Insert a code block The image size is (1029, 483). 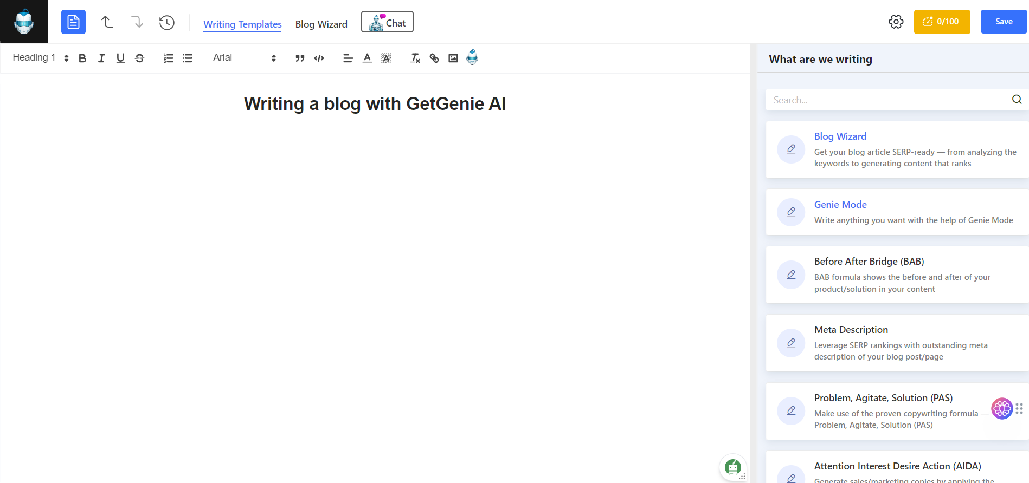click(319, 58)
